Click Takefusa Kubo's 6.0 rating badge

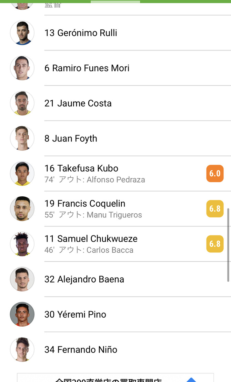tap(215, 174)
